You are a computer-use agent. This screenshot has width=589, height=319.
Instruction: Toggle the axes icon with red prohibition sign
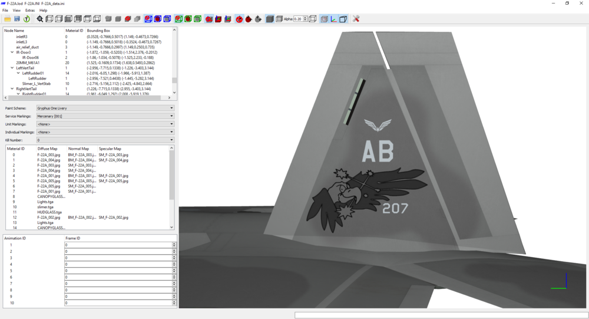(x=209, y=19)
